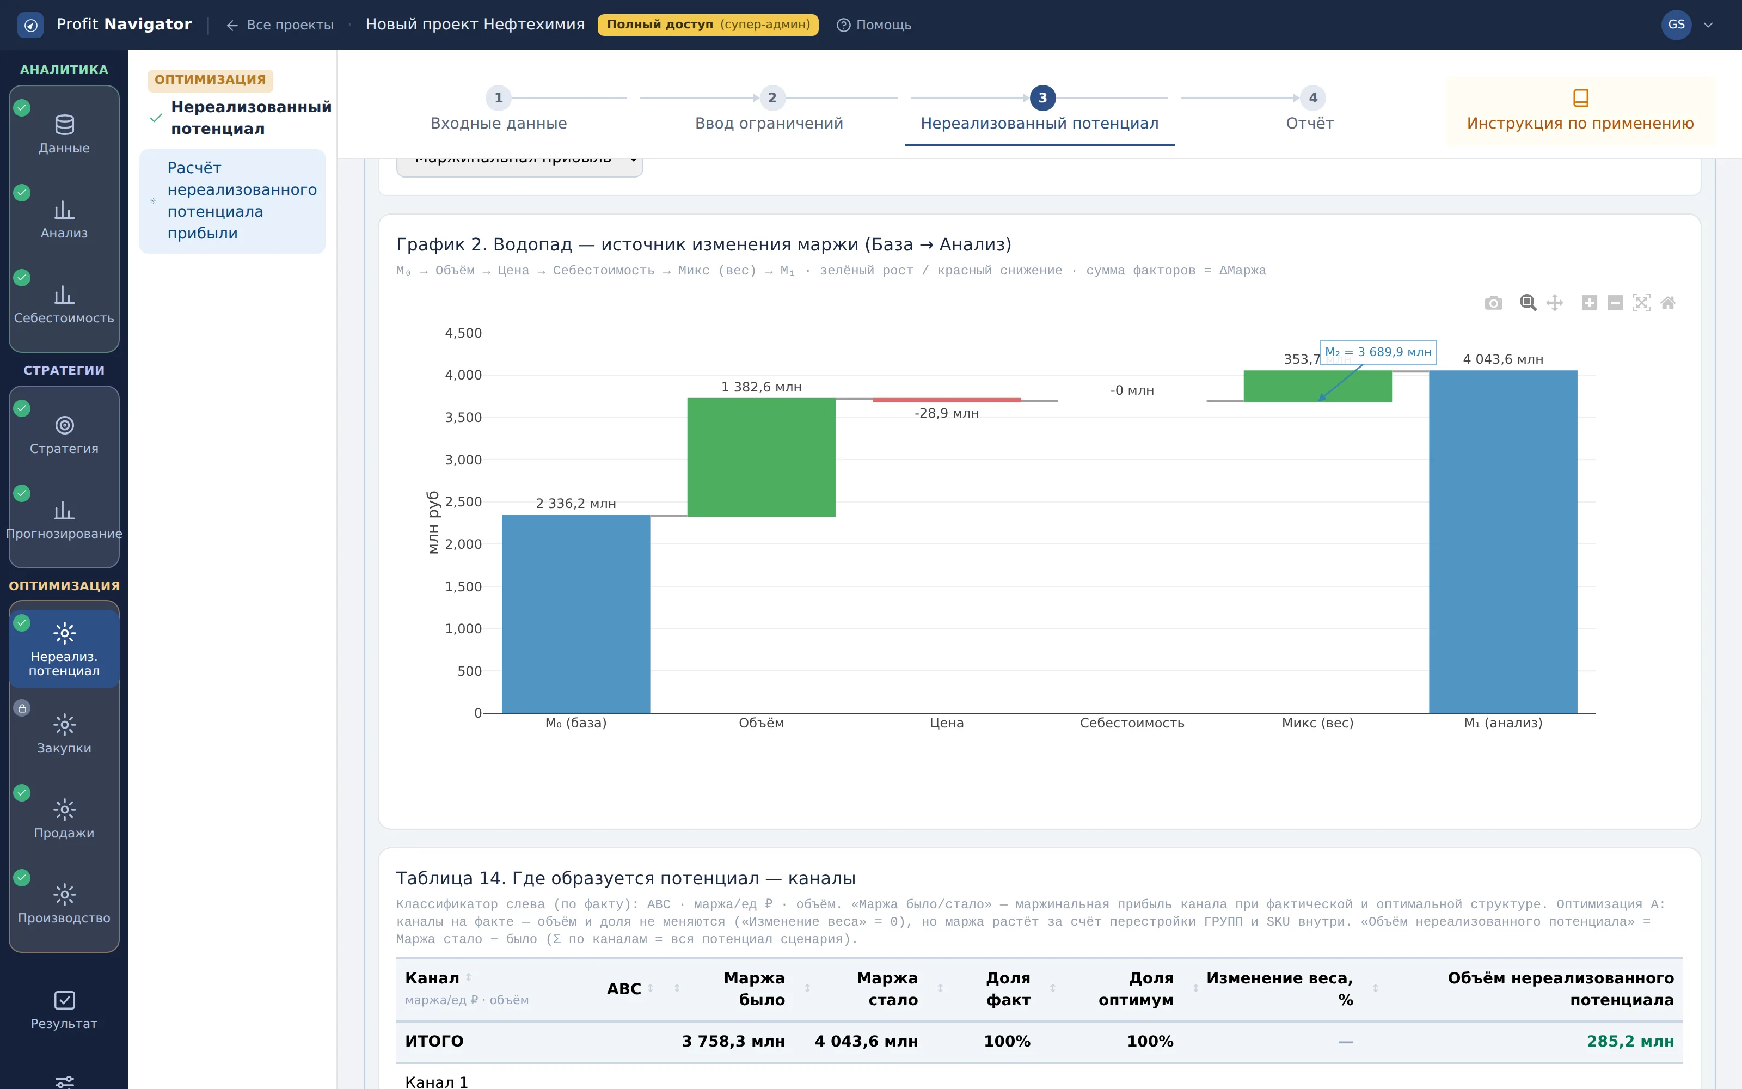Click the Нереализованный потенциал sidebar heading
1742x1089 pixels.
pos(251,118)
